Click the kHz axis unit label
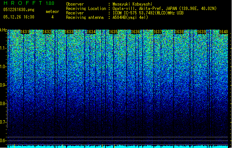 tap(3, 30)
